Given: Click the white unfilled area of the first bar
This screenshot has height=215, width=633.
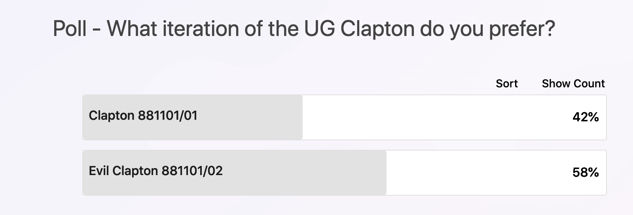Looking at the screenshot, I should click(x=435, y=117).
